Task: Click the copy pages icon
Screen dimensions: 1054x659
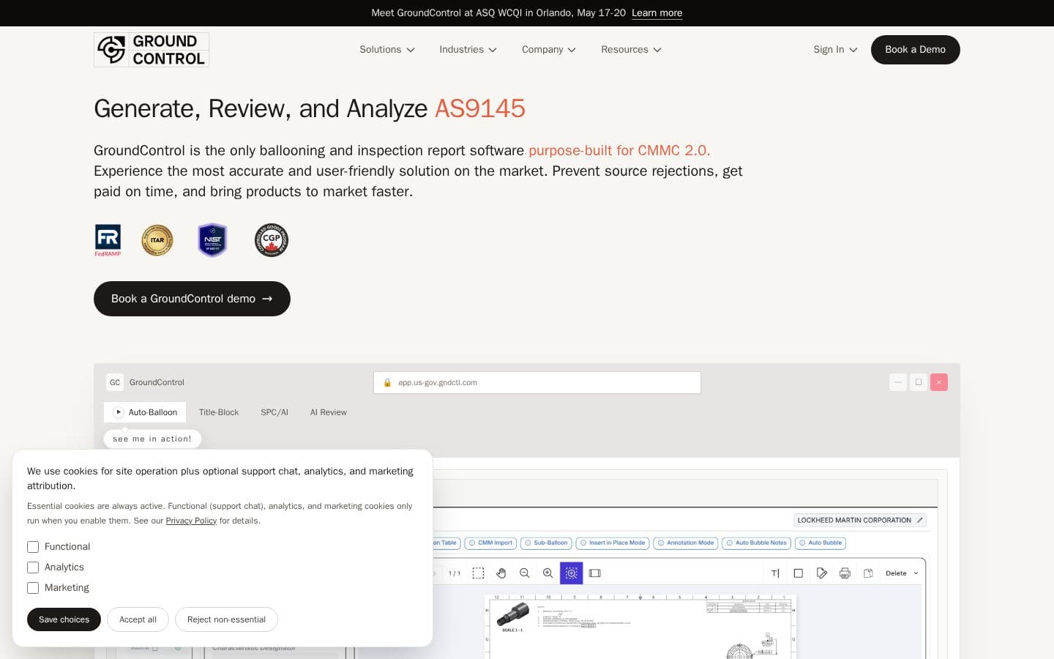Action: coord(868,573)
